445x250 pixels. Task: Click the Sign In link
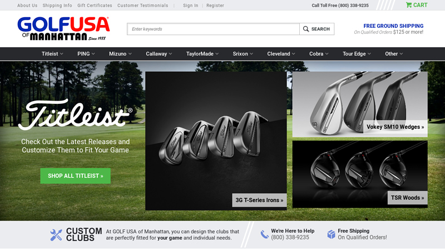pos(191,6)
